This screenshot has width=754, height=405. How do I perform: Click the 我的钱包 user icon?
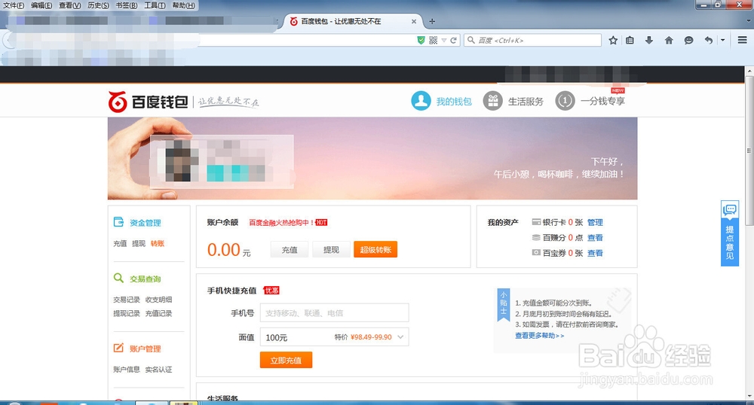[421, 101]
